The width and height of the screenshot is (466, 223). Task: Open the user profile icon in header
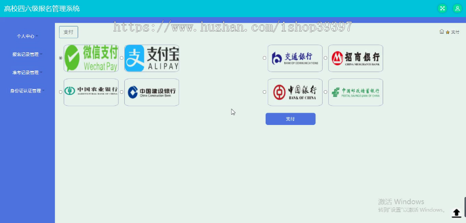[457, 8]
